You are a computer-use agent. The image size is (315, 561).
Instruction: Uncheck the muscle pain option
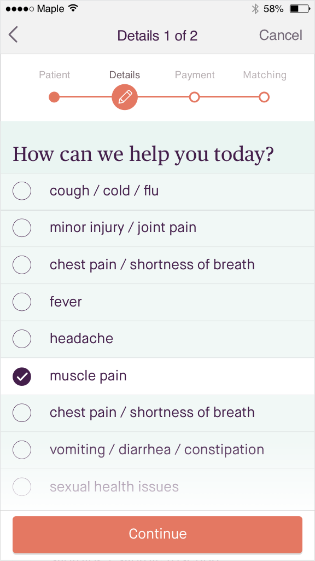[x=157, y=376]
